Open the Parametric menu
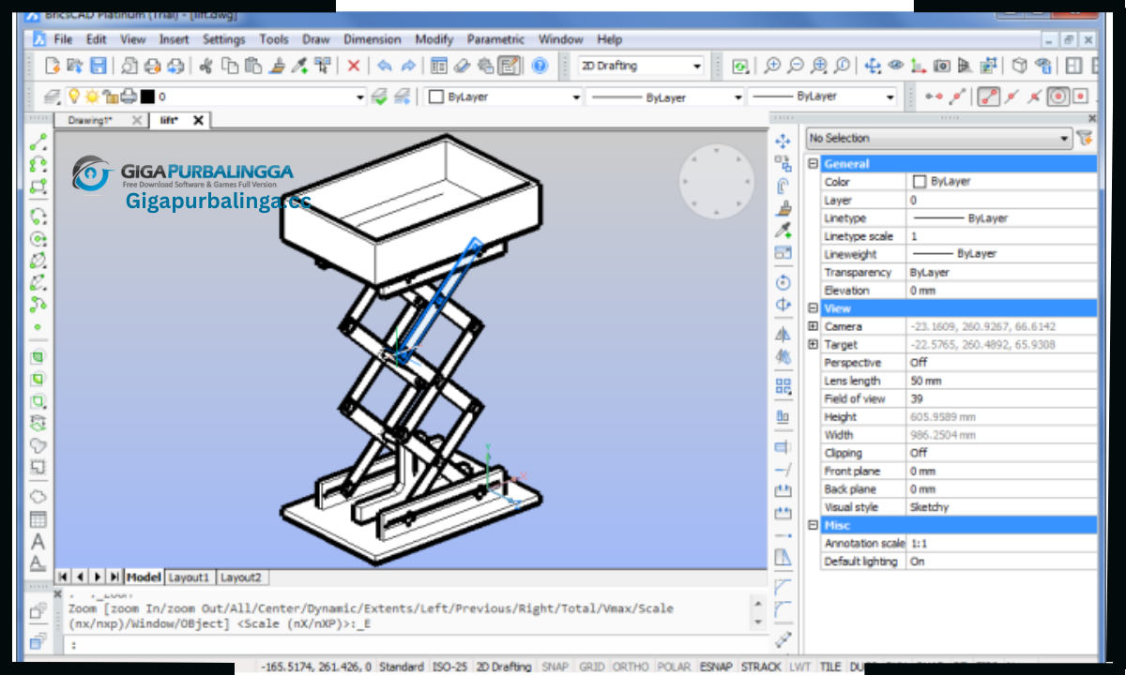Viewport: 1126px width, 675px height. click(x=495, y=39)
